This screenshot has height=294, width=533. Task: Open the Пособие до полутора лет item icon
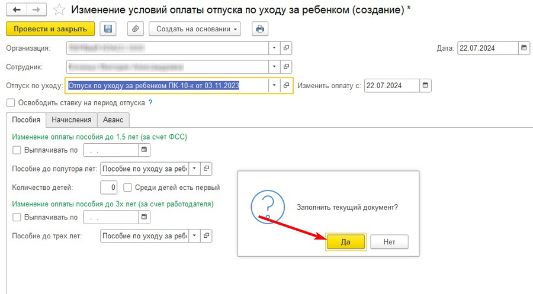pos(206,169)
